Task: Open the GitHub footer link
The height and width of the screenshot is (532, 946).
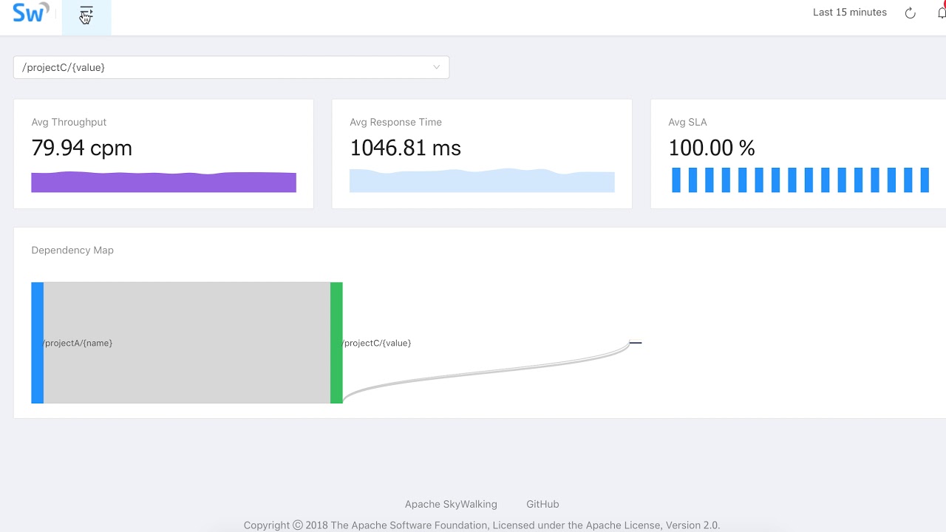Action: (542, 504)
